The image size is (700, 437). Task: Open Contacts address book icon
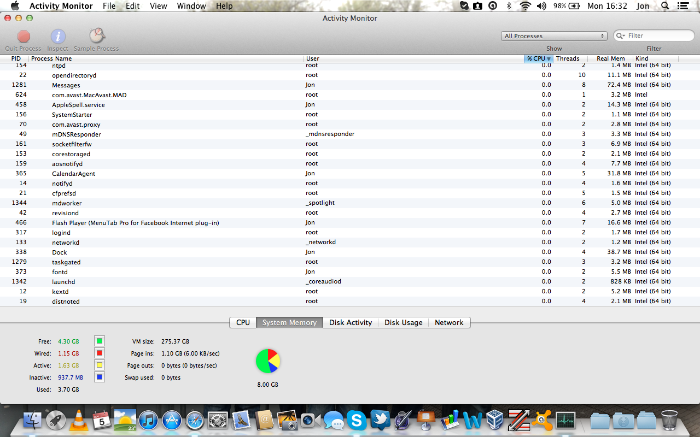[264, 420]
